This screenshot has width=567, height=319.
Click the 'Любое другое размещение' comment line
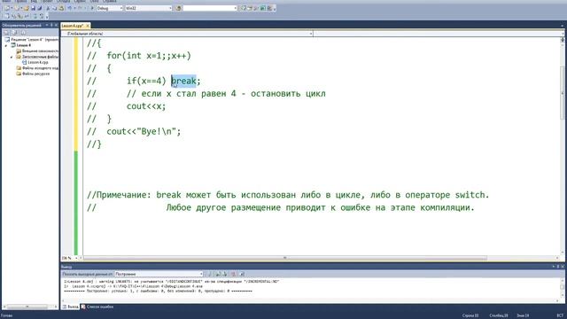pos(320,207)
